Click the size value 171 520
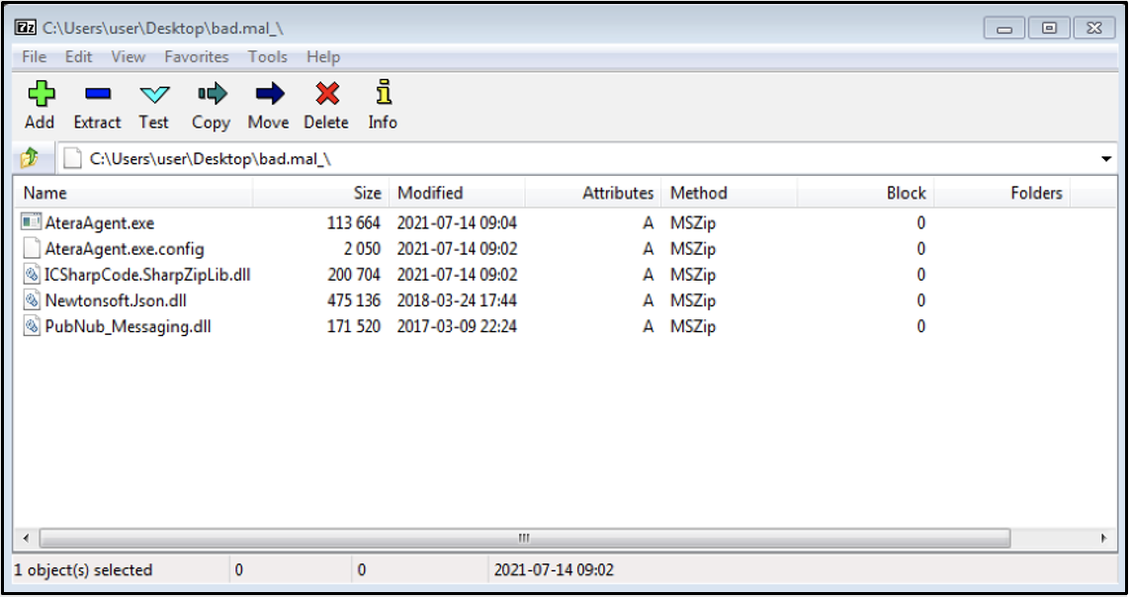This screenshot has width=1131, height=597. pos(354,326)
